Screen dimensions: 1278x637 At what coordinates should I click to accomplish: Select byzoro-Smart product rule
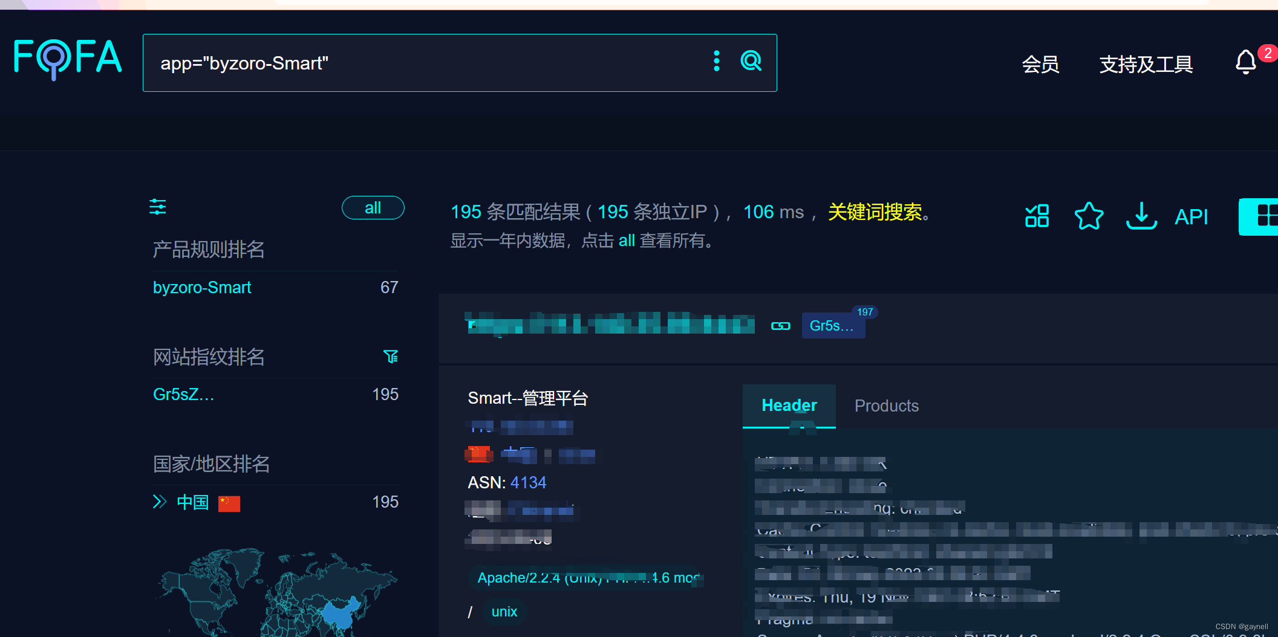tap(202, 288)
